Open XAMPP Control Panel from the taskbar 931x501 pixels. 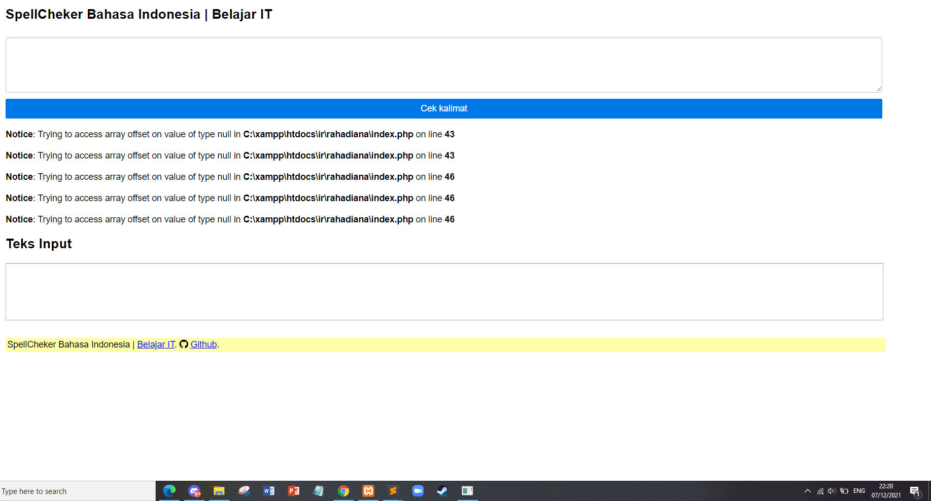(x=368, y=490)
